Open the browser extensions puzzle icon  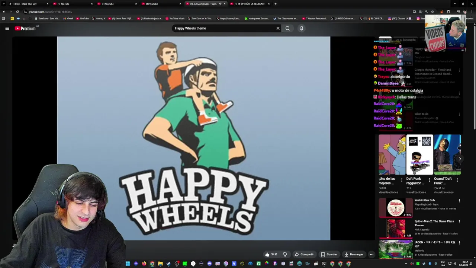coord(448,12)
